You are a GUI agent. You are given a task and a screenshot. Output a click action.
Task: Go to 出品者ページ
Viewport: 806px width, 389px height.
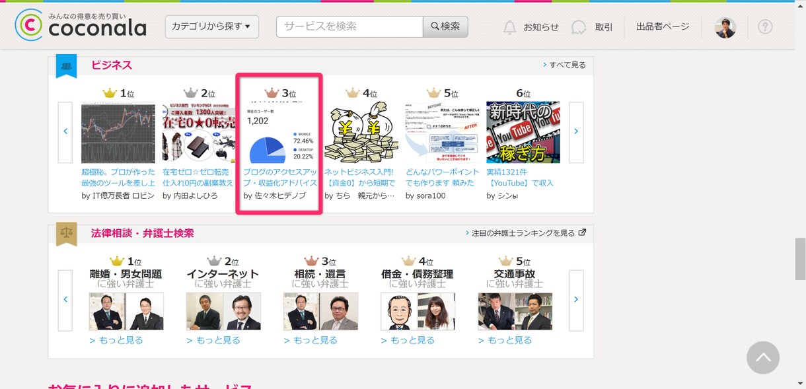[663, 26]
